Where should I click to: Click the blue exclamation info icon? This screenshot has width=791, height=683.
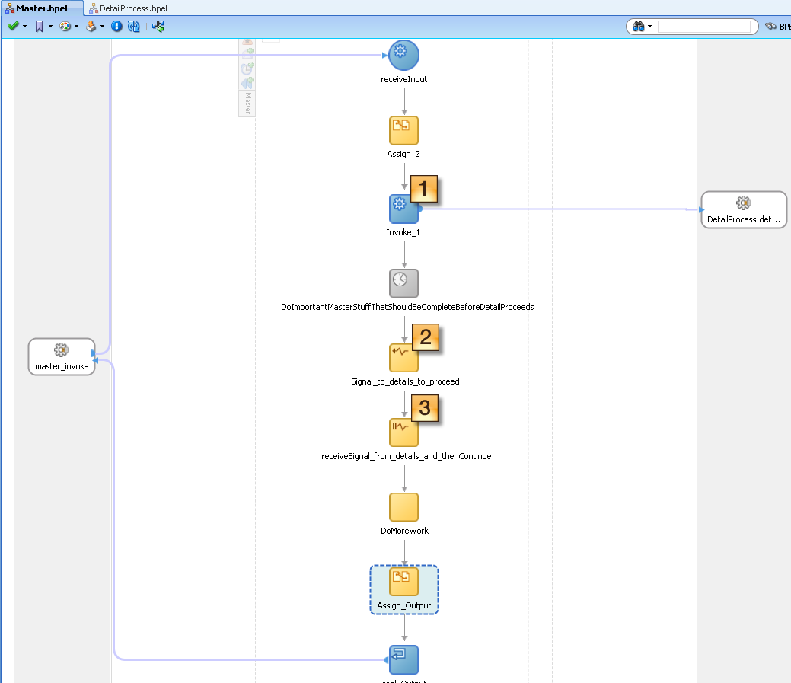coord(116,26)
